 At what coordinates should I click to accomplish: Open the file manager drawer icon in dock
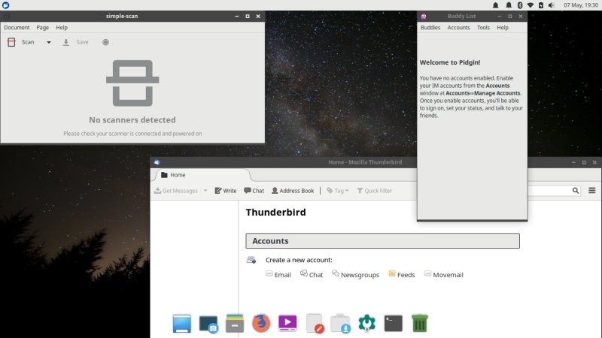click(x=235, y=324)
